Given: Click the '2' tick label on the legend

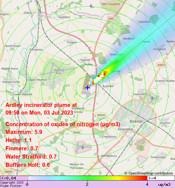Looking at the screenshot, I should pos(87,184).
